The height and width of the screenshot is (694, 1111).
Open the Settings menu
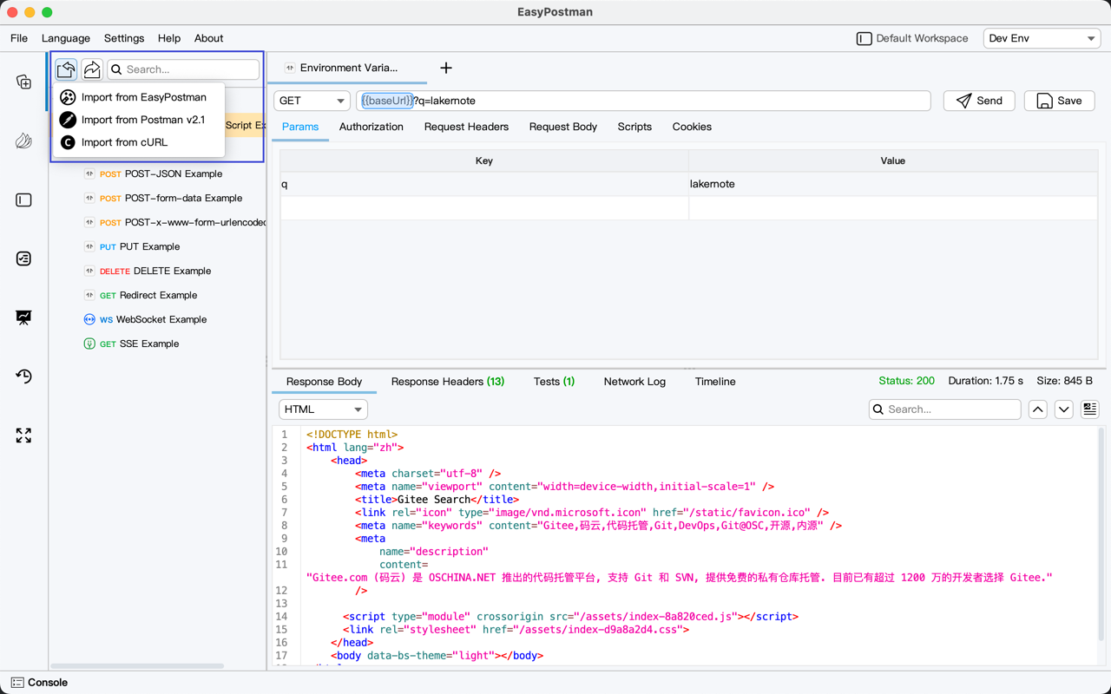[124, 38]
